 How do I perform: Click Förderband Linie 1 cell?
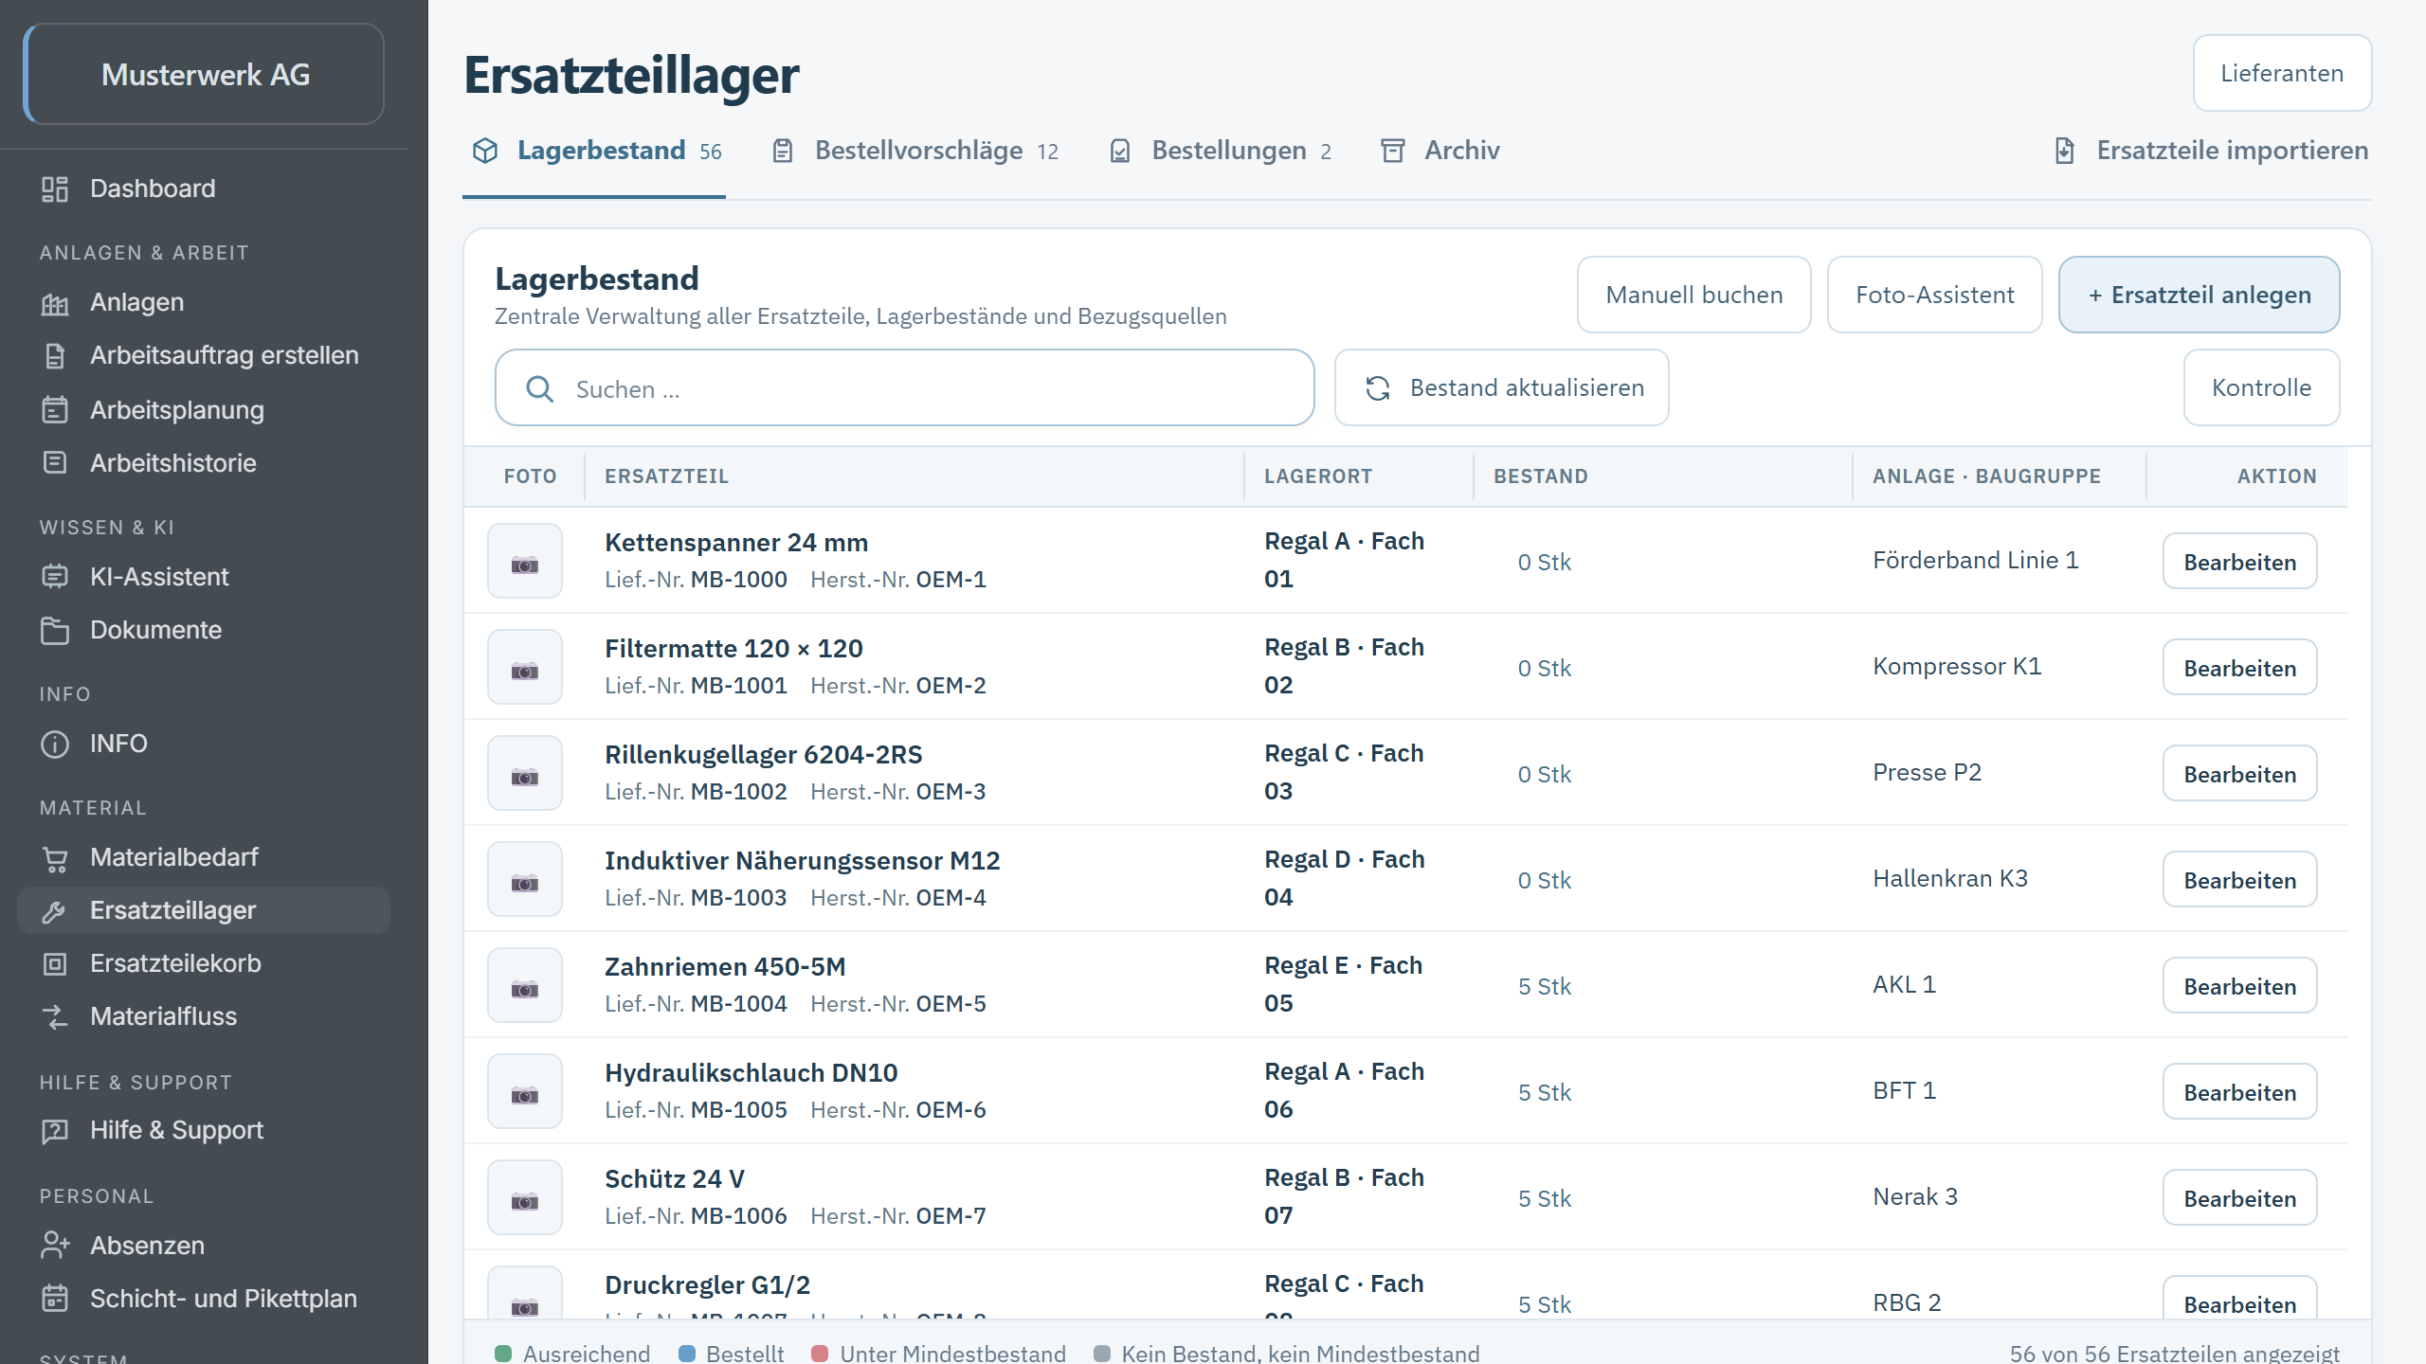(1976, 561)
